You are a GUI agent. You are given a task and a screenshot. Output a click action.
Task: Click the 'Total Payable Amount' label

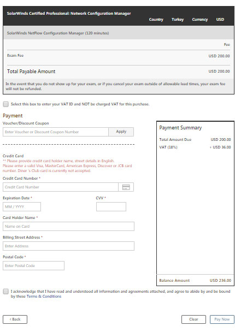pos(31,72)
